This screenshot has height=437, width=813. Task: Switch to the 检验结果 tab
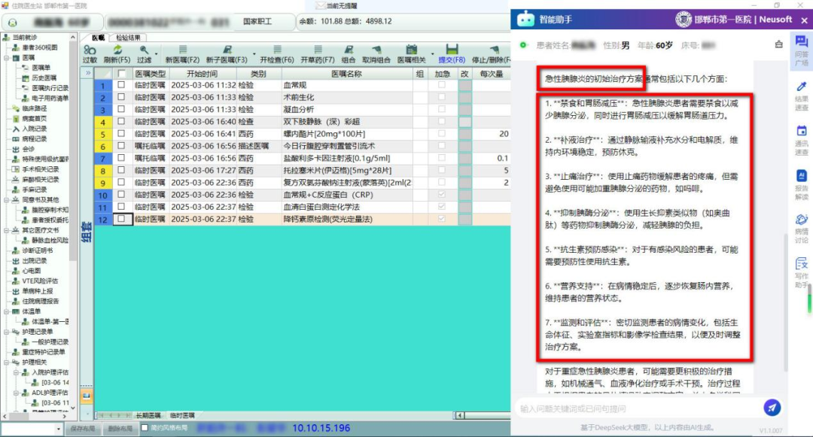128,38
